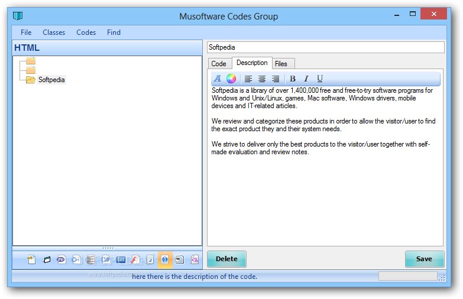This screenshot has width=463, height=299.
Task: Align description text right
Action: [x=276, y=79]
